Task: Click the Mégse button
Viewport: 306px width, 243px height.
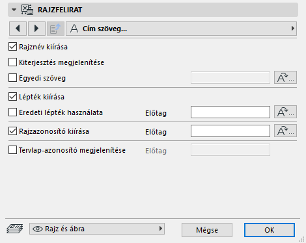Action: click(x=207, y=230)
